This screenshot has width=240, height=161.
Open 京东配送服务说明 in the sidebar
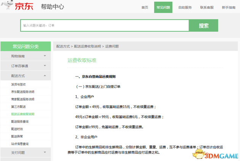tap(22, 92)
